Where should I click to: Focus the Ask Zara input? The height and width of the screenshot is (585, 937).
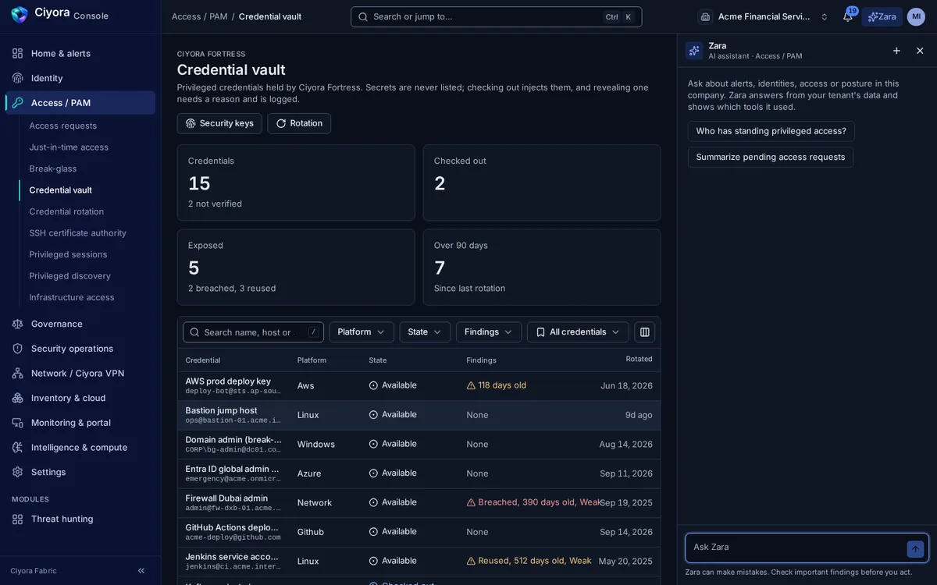pyautogui.click(x=796, y=548)
